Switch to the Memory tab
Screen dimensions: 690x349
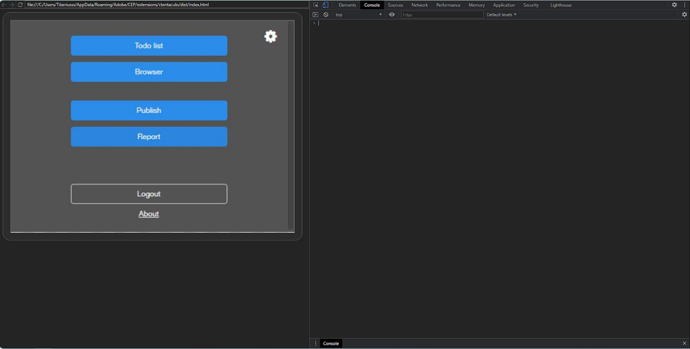pos(477,5)
